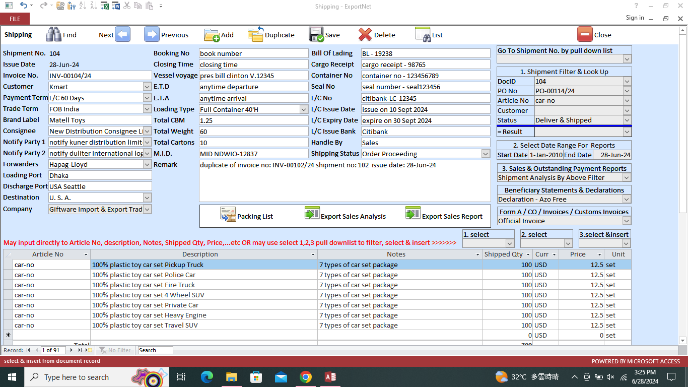Open the Packing List report
688x387 pixels.
[x=247, y=216]
